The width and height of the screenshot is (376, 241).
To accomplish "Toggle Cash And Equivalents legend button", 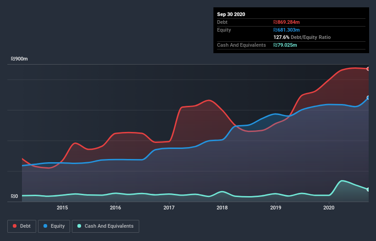I will pos(105,226).
